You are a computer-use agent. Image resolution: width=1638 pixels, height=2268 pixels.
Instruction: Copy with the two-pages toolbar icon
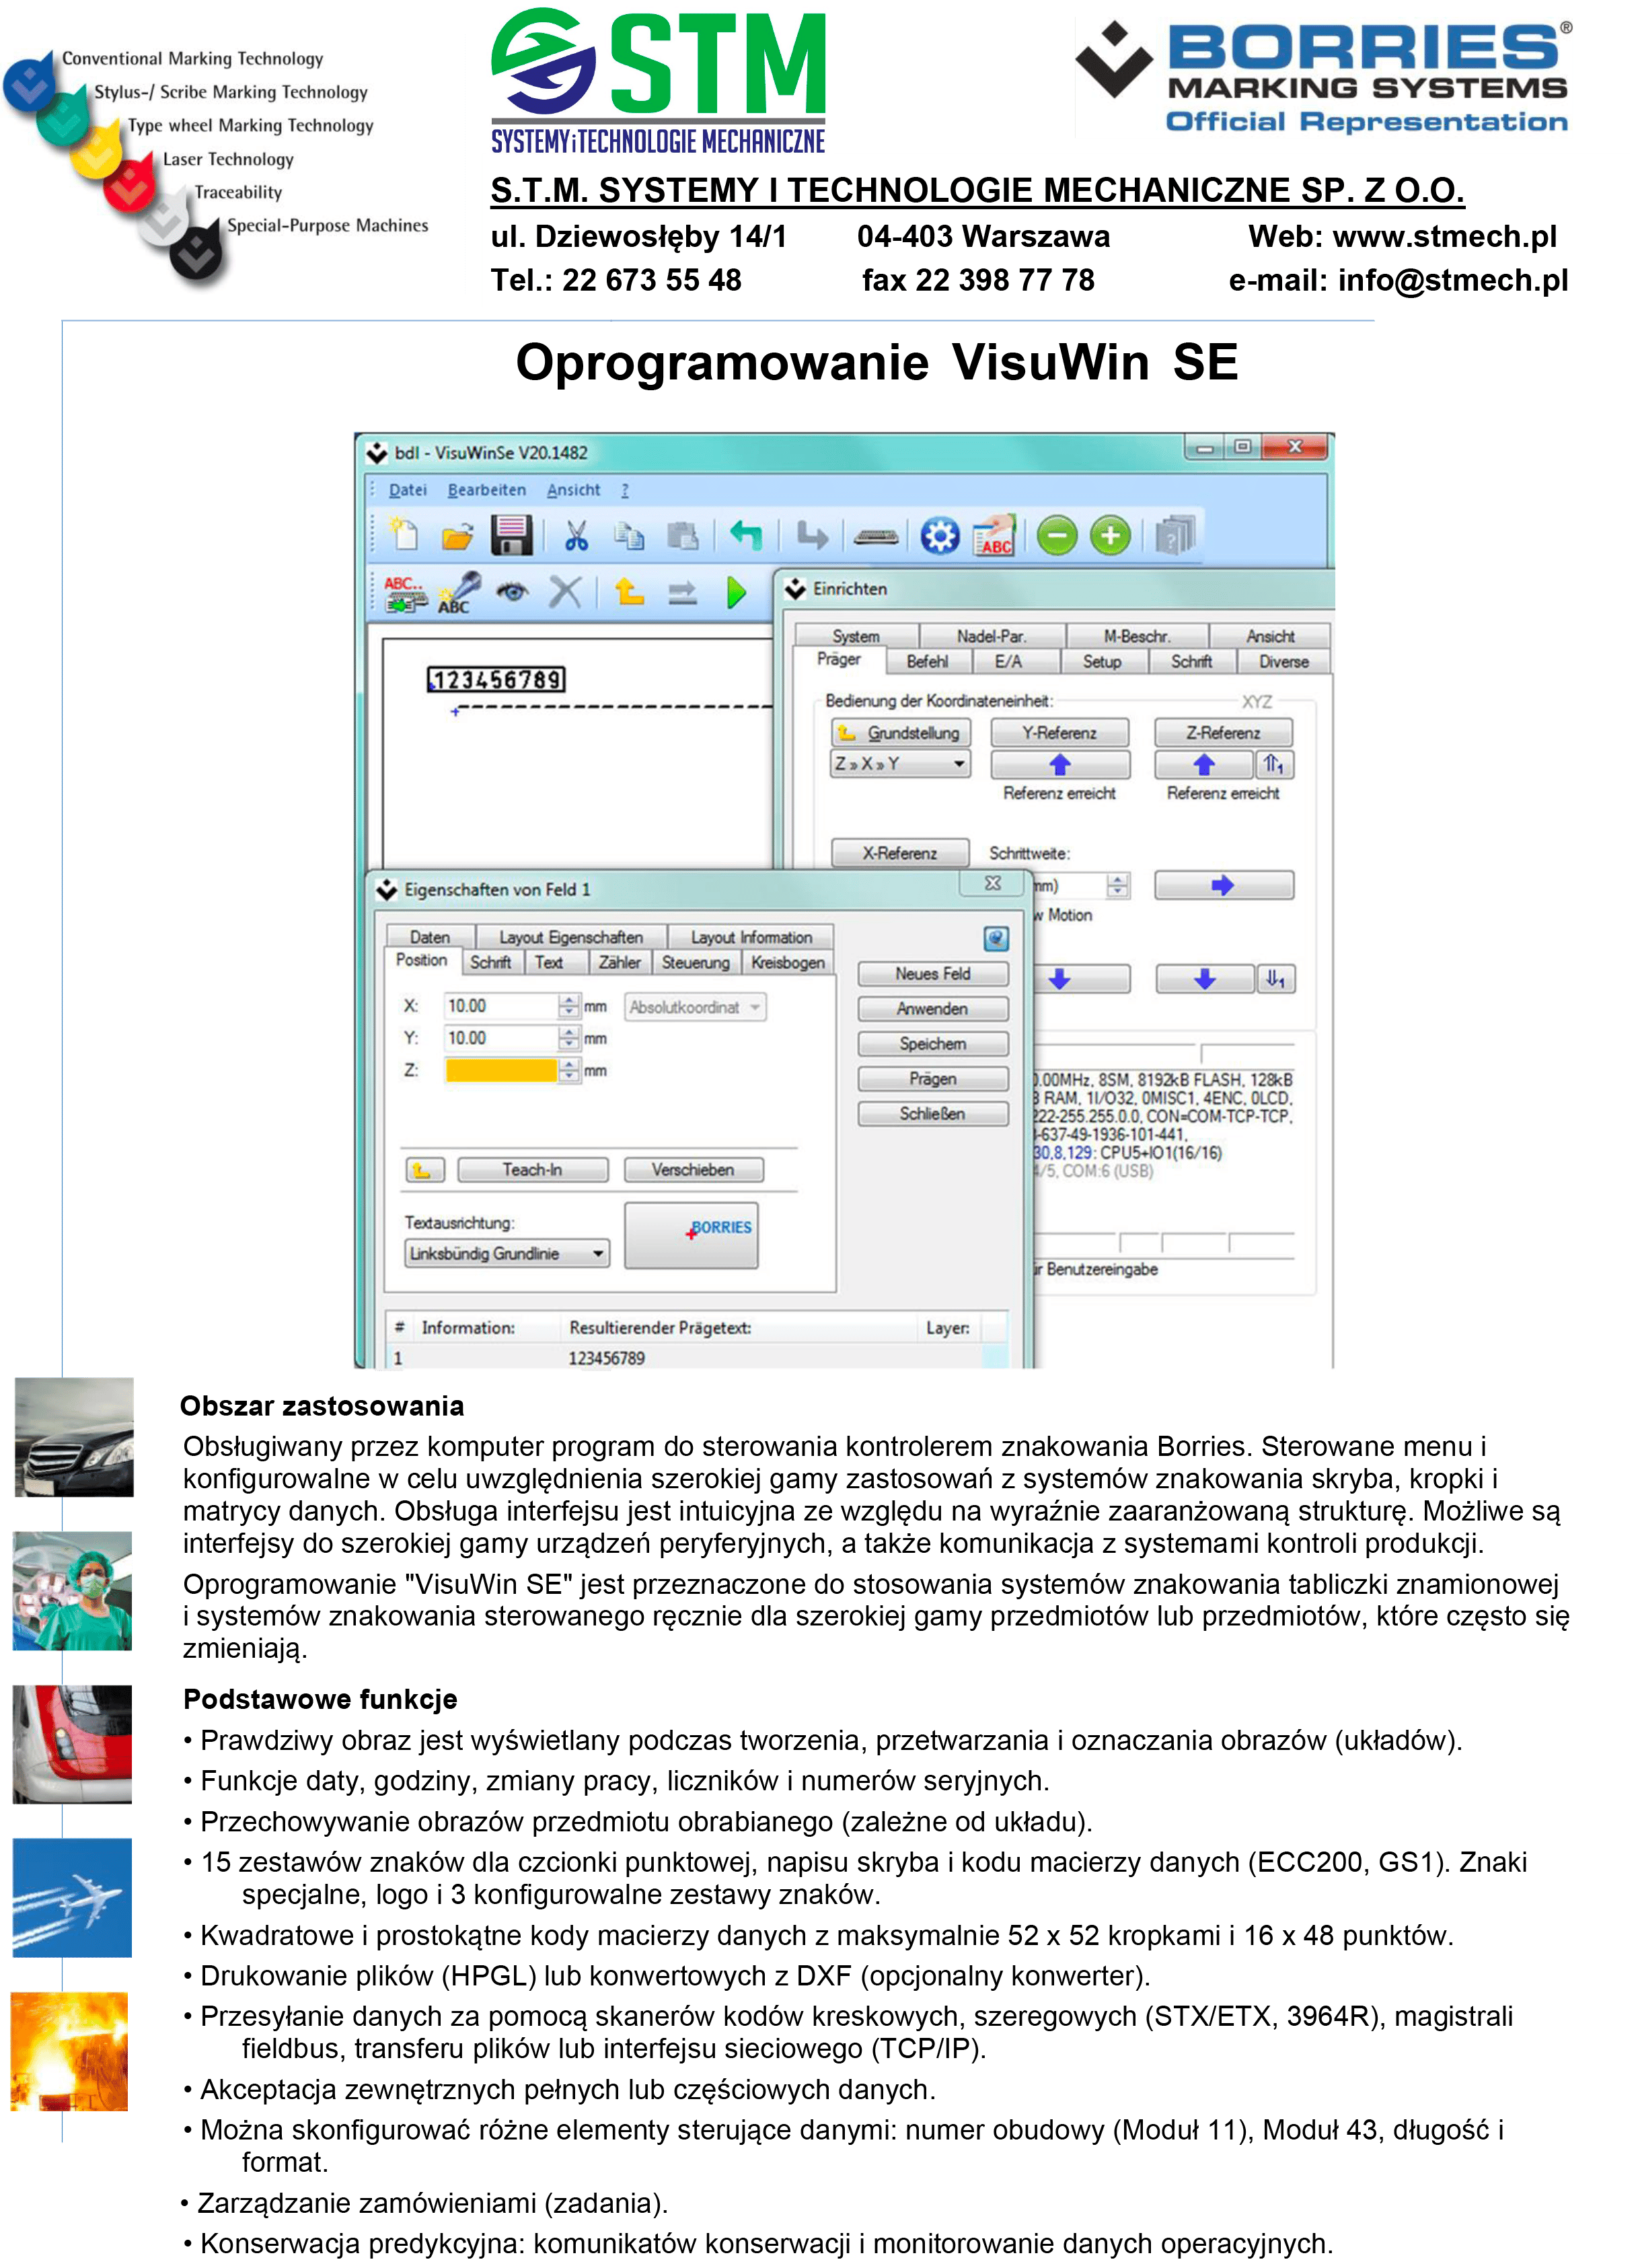(x=629, y=536)
